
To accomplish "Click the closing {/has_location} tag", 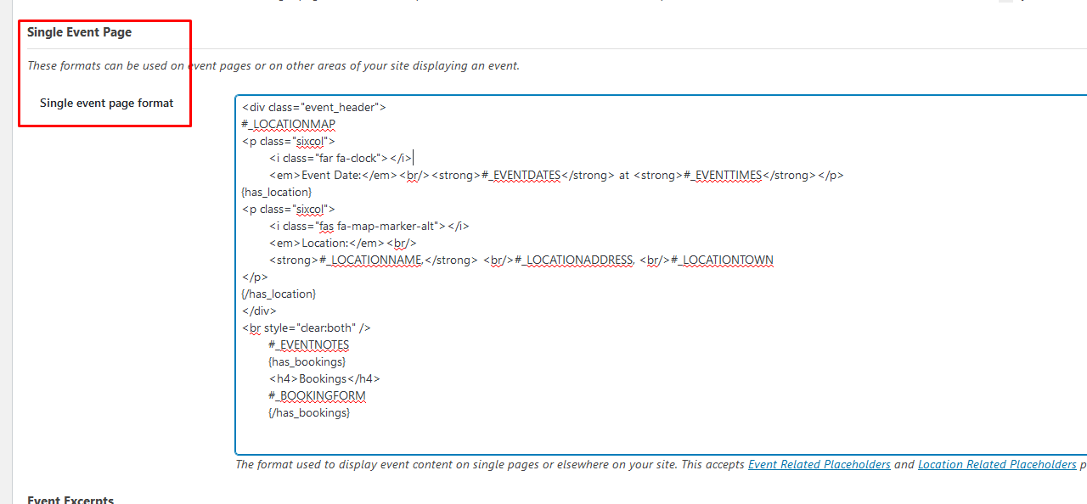I will pos(279,294).
